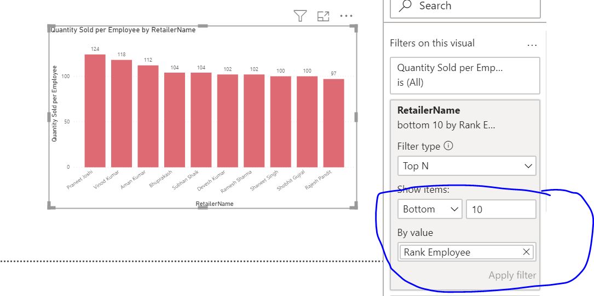Open the Bottom show items dropdown
The image size is (594, 296).
(x=430, y=209)
